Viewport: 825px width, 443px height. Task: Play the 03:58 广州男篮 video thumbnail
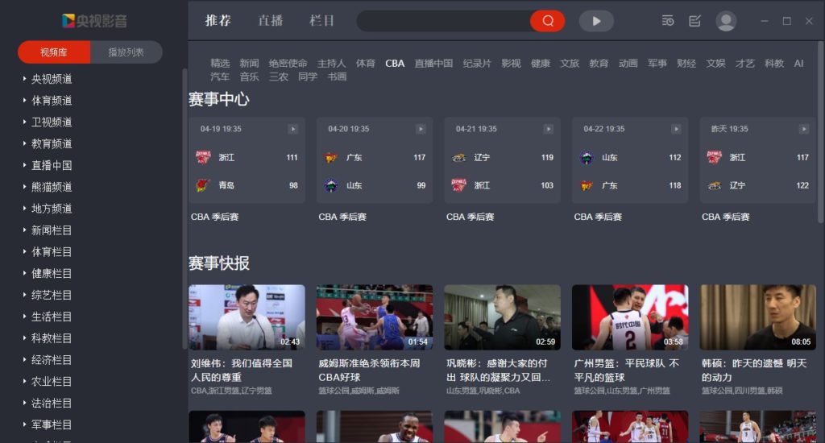pos(630,317)
